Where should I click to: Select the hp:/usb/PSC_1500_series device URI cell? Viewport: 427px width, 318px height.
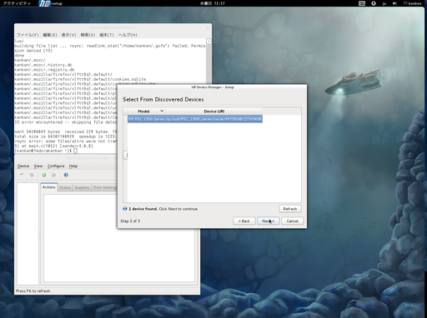(214, 119)
